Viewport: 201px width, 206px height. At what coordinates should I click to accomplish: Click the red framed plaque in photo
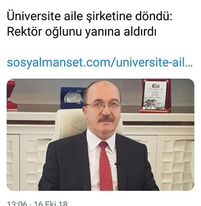point(155,96)
